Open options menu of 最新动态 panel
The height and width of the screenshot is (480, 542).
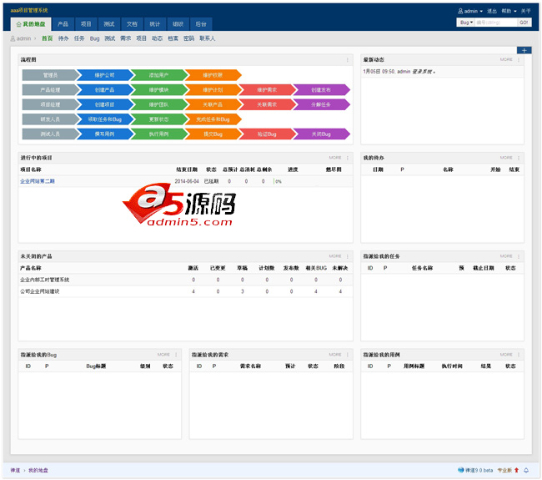(x=519, y=60)
